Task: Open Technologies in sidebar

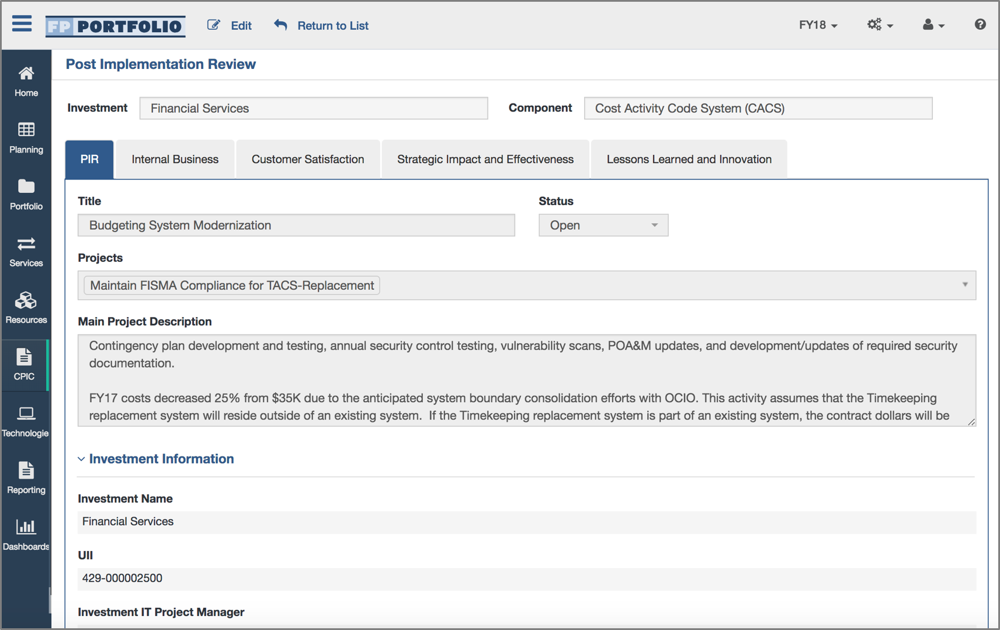Action: click(26, 422)
